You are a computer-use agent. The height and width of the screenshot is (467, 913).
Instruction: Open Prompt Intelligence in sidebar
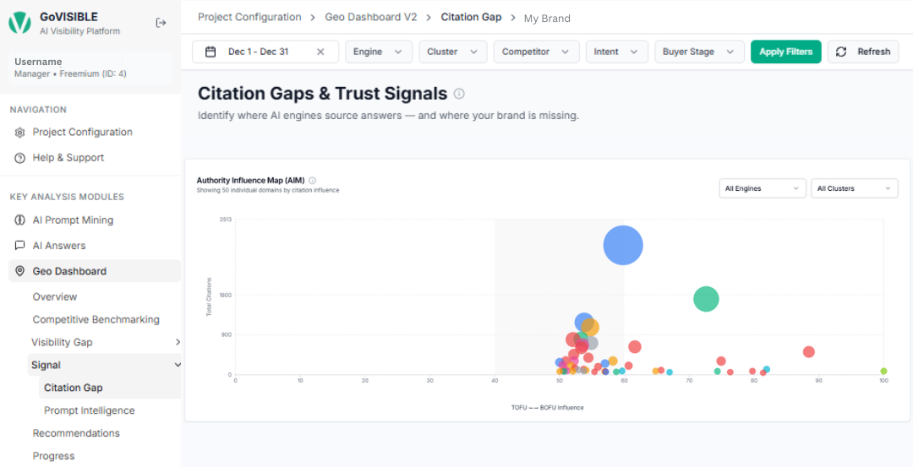tap(89, 410)
